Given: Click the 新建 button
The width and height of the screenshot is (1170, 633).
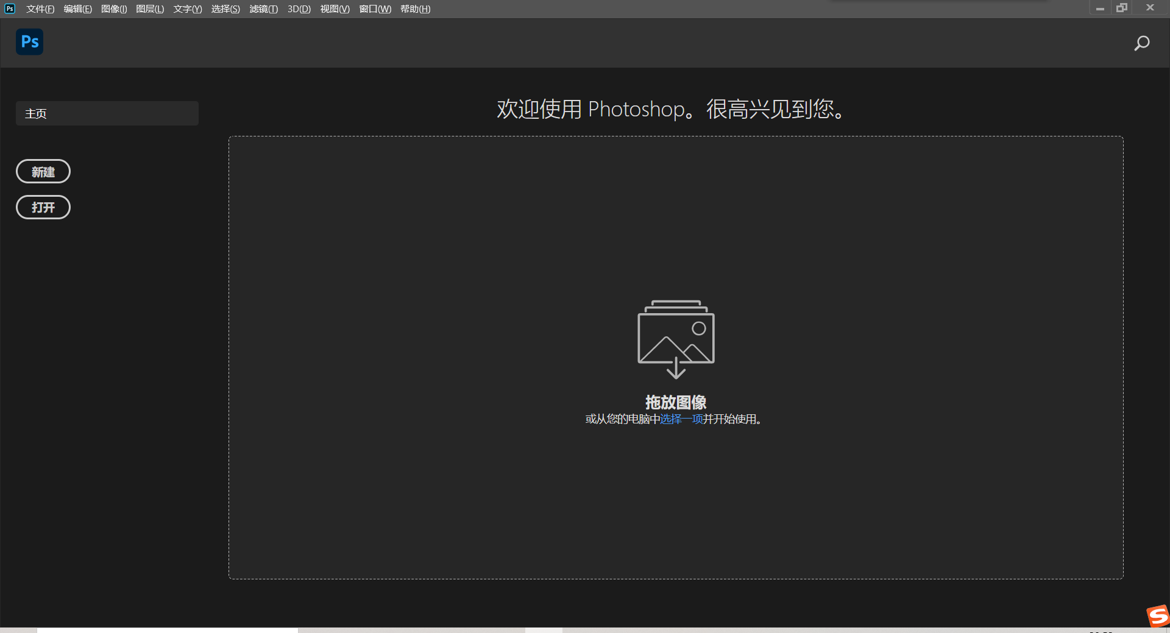Looking at the screenshot, I should point(43,172).
